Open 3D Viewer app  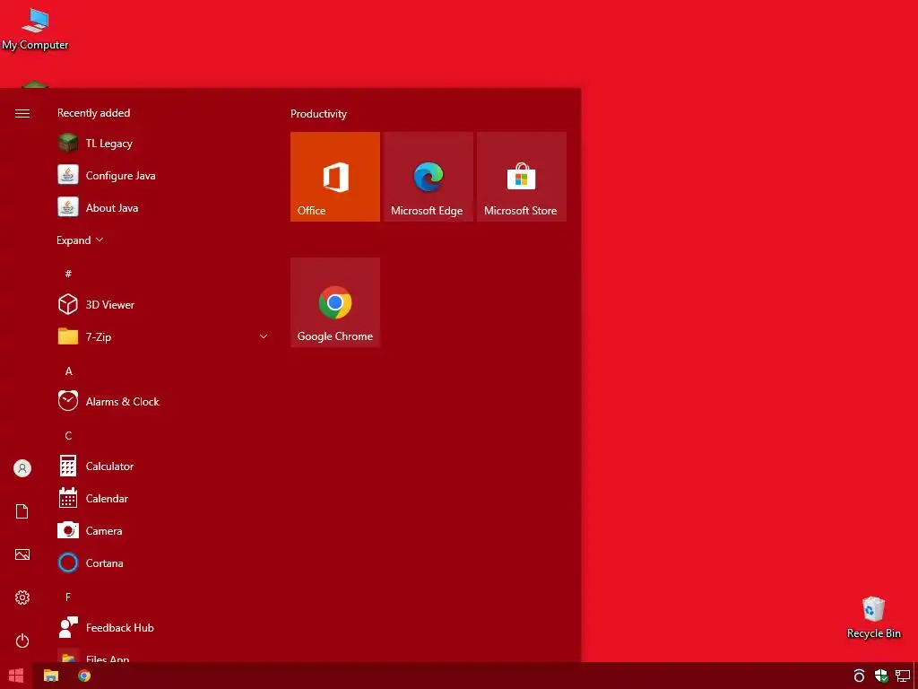(x=162, y=305)
